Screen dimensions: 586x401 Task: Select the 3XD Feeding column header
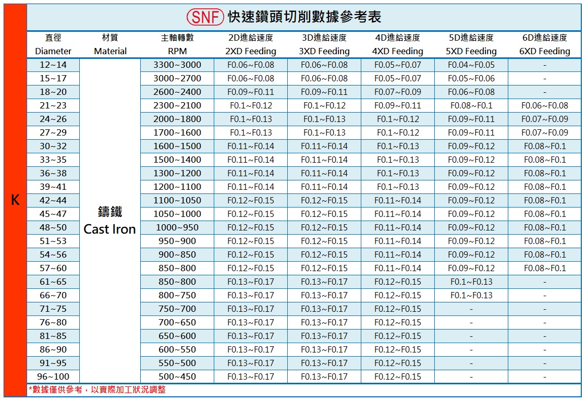click(324, 44)
